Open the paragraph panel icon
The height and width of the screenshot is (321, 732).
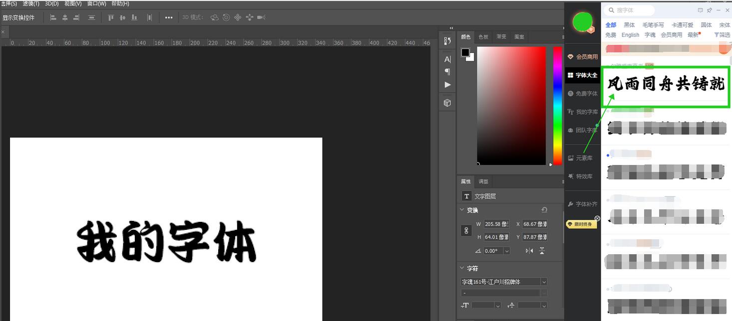click(x=446, y=71)
